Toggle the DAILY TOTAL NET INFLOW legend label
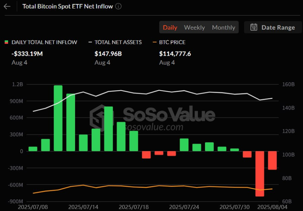The width and height of the screenshot is (303, 211). click(44, 42)
